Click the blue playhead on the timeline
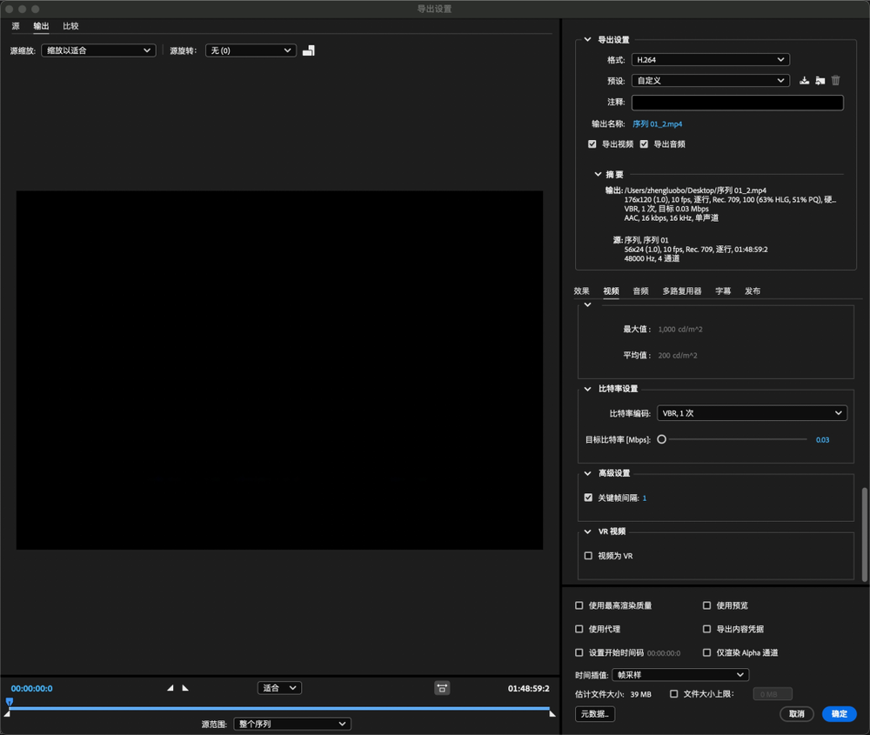 [10, 701]
